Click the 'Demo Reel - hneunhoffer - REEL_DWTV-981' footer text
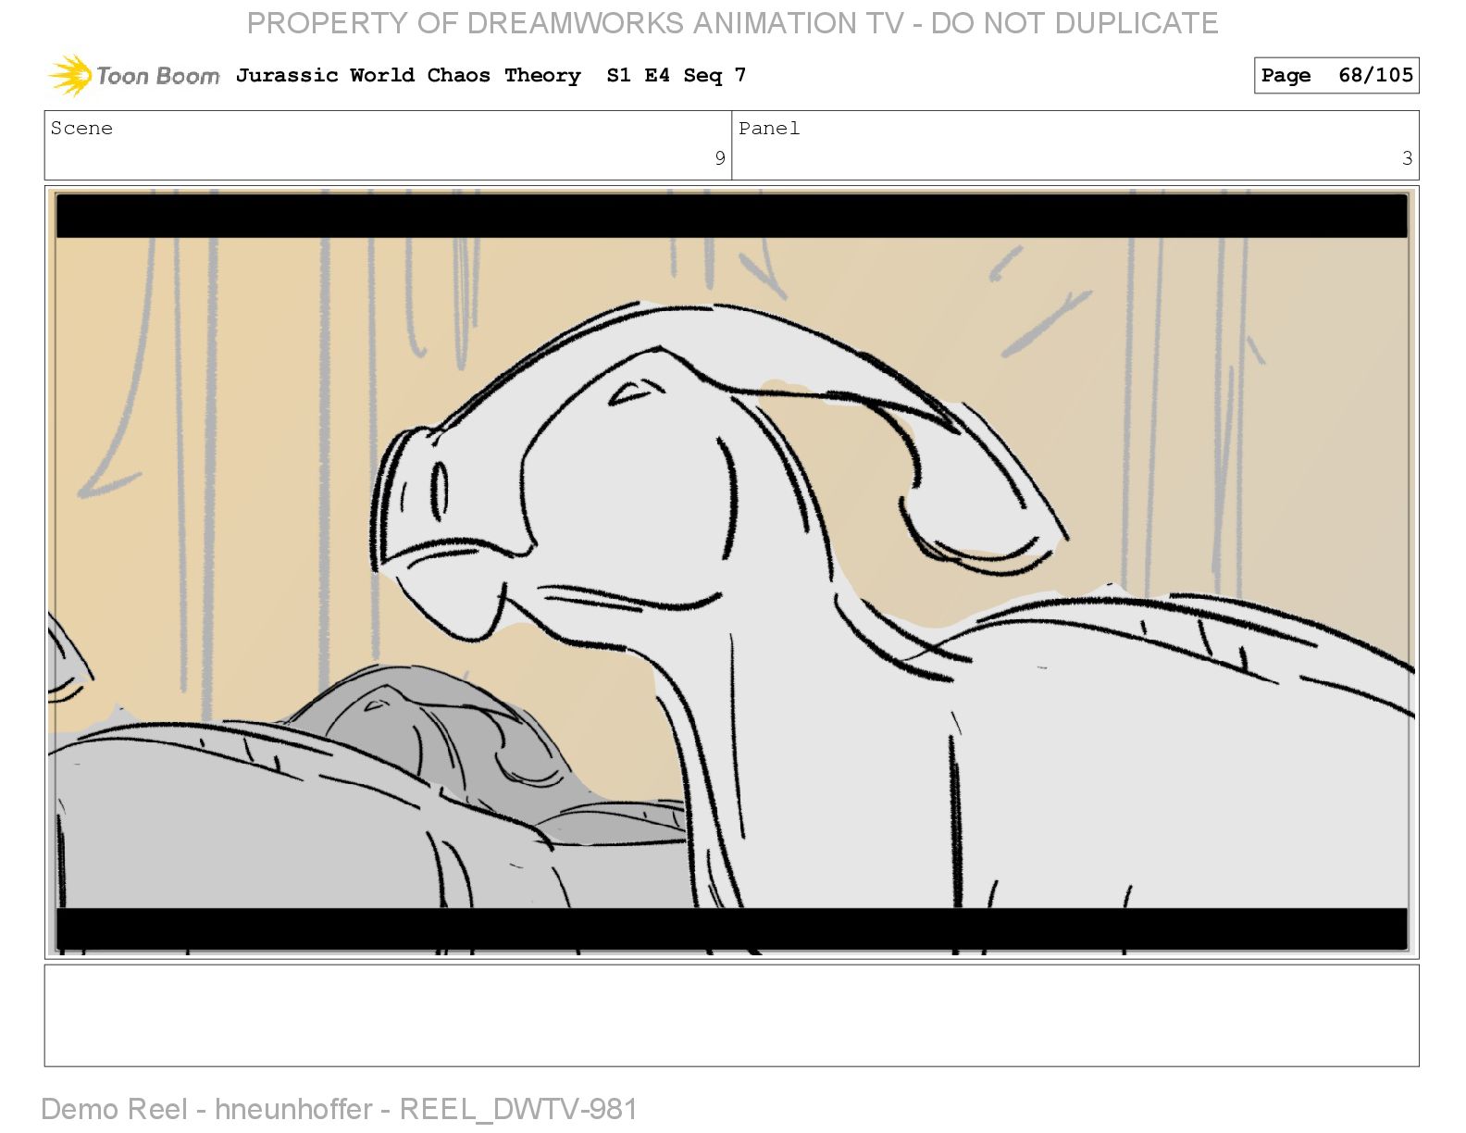This screenshot has width=1466, height=1133. pyautogui.click(x=339, y=1109)
